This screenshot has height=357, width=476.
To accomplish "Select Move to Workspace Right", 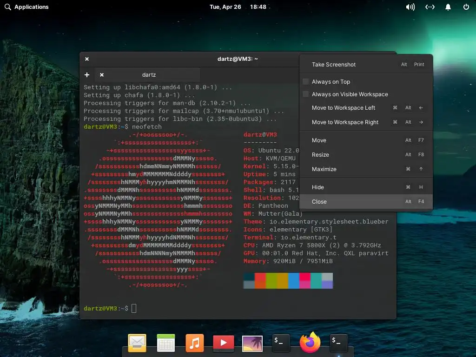I will tap(366, 122).
